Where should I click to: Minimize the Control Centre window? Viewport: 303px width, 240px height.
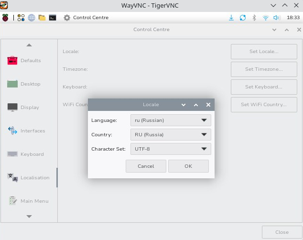click(274, 30)
